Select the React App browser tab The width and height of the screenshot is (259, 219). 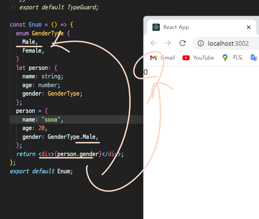tap(202, 27)
